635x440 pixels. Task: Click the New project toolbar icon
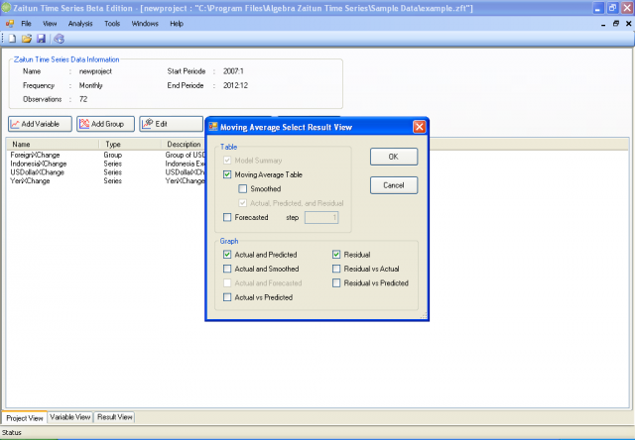pyautogui.click(x=13, y=39)
